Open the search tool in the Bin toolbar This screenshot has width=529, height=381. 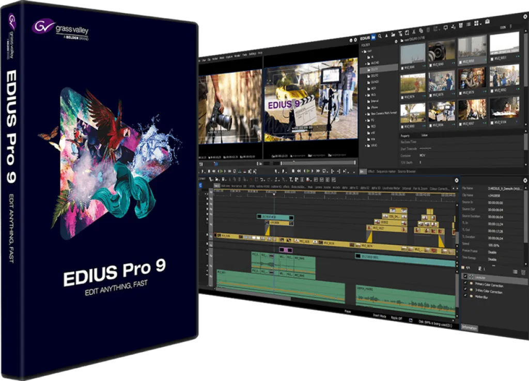[x=380, y=36]
